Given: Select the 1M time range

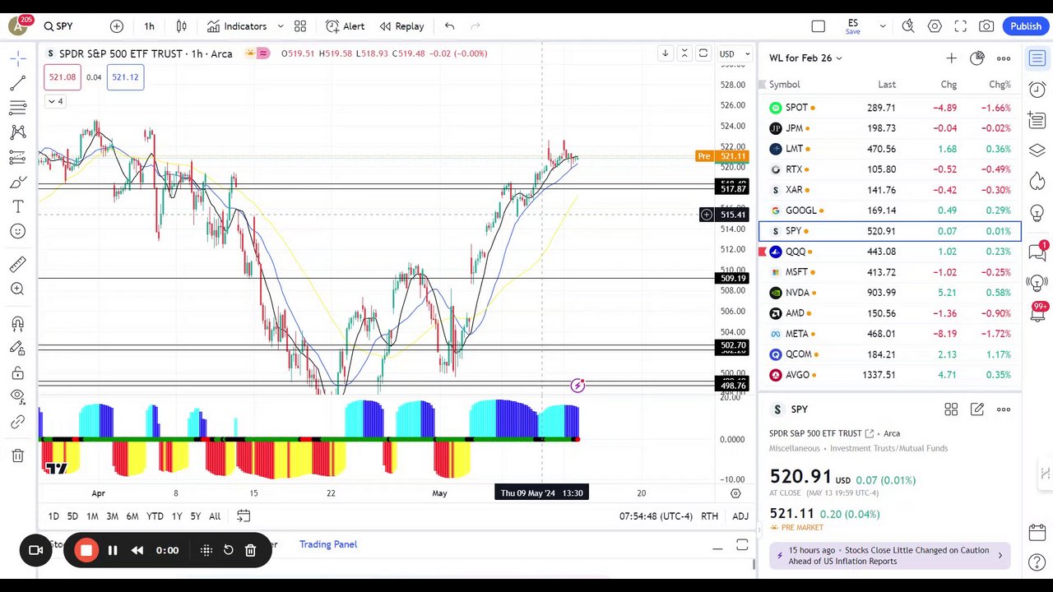Looking at the screenshot, I should point(92,516).
